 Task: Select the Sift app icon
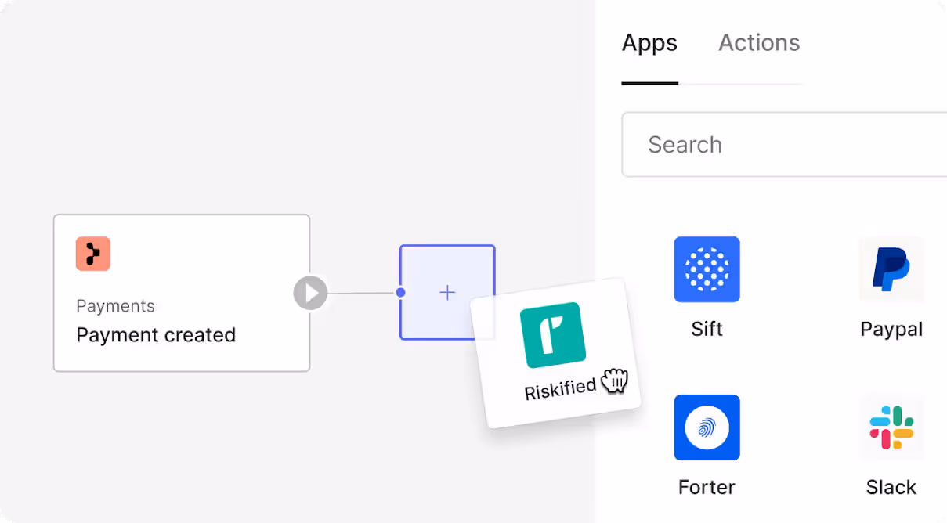(707, 269)
